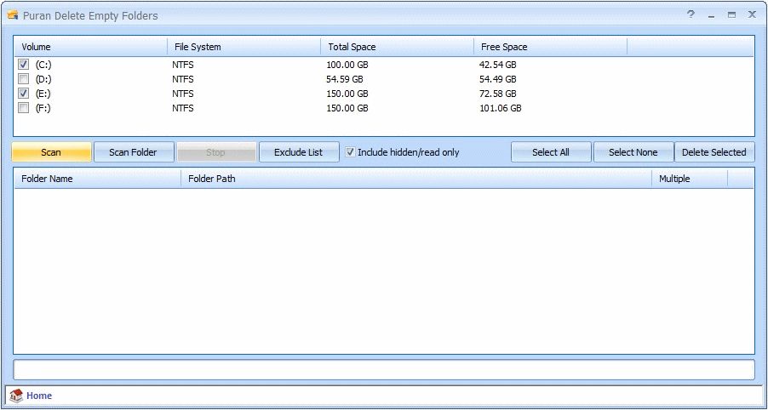Click the Home house icon
Screen dimensions: 768x410
point(16,396)
